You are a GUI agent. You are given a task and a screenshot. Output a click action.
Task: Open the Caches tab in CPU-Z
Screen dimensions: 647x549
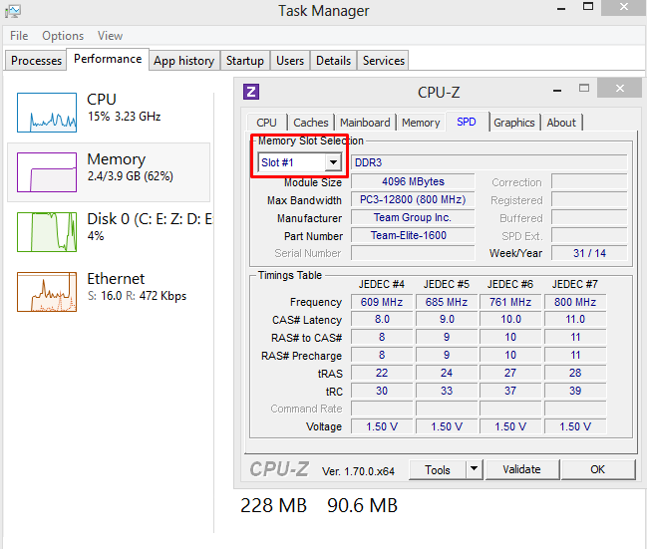pos(311,123)
